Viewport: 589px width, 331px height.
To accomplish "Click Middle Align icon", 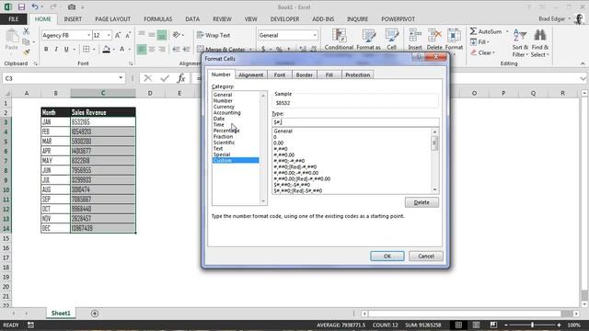I will (x=152, y=35).
